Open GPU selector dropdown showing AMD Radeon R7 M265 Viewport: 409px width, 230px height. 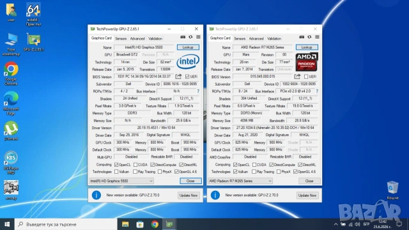(240, 181)
